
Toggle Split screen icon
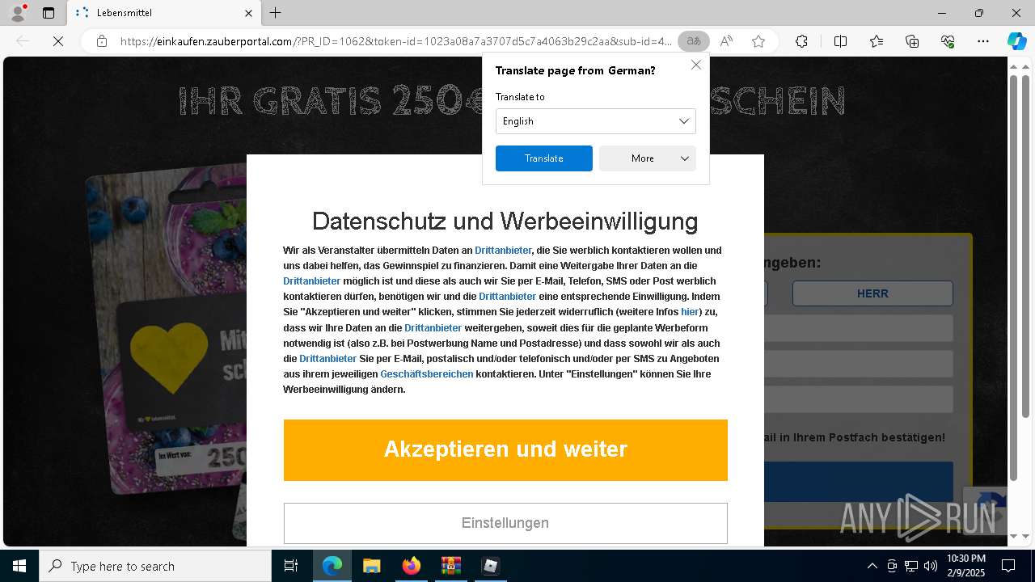click(x=840, y=41)
